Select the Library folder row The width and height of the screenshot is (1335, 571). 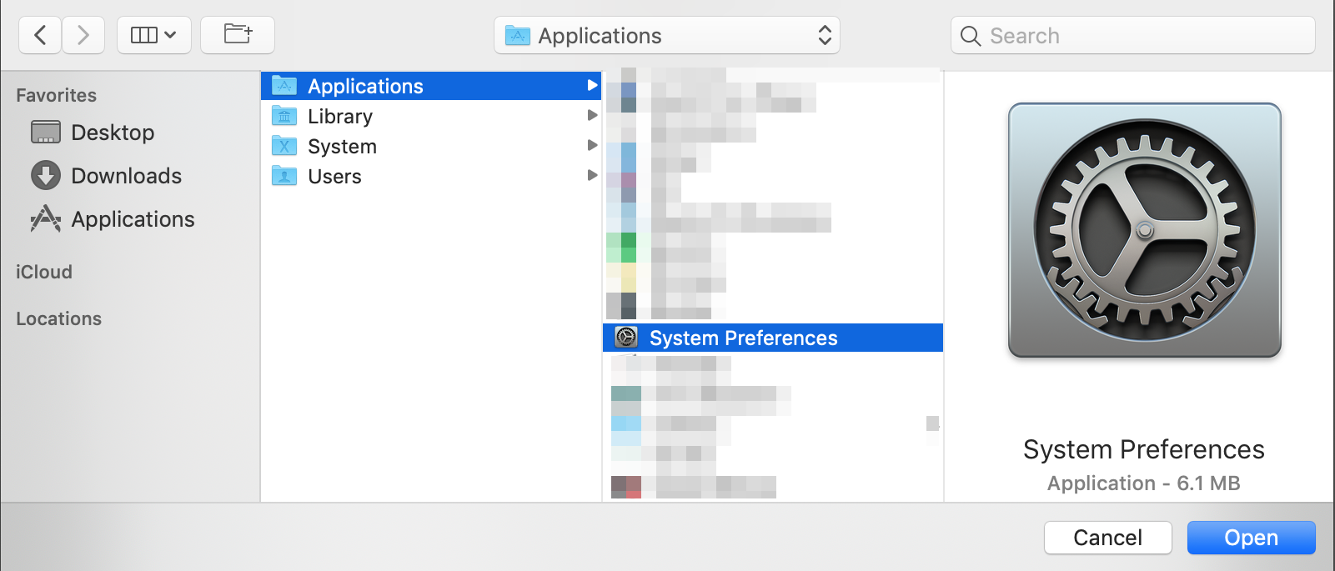point(431,116)
